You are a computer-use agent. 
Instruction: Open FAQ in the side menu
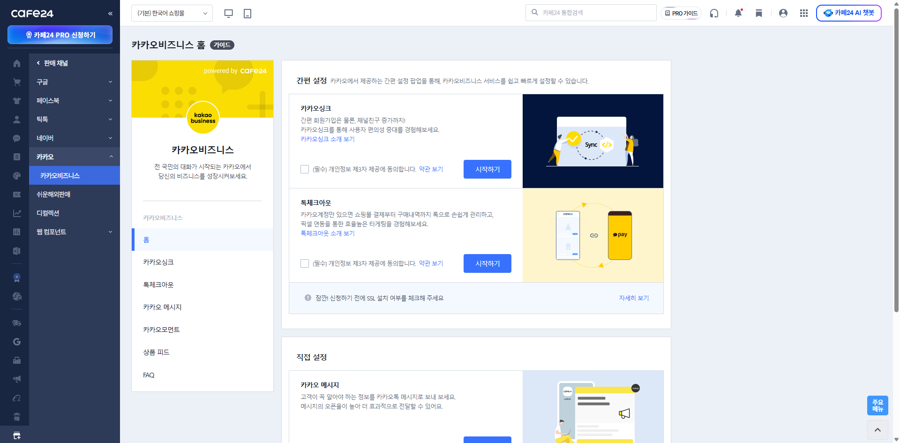[x=149, y=375]
